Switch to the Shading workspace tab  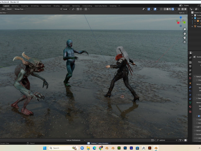57,6
